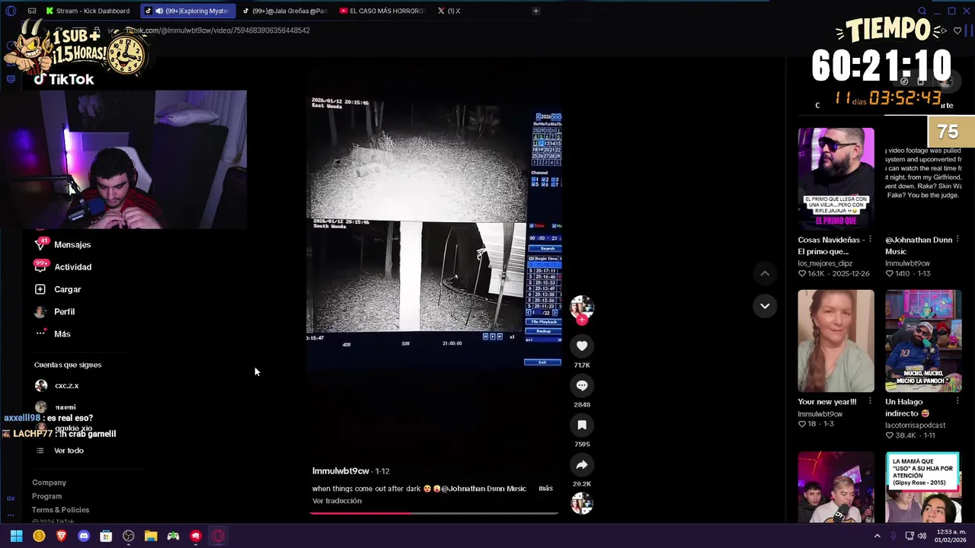The image size is (975, 548).
Task: Open 'LA MAMÁ QUE USO A SU HIJA' thumbnail
Action: (x=923, y=487)
